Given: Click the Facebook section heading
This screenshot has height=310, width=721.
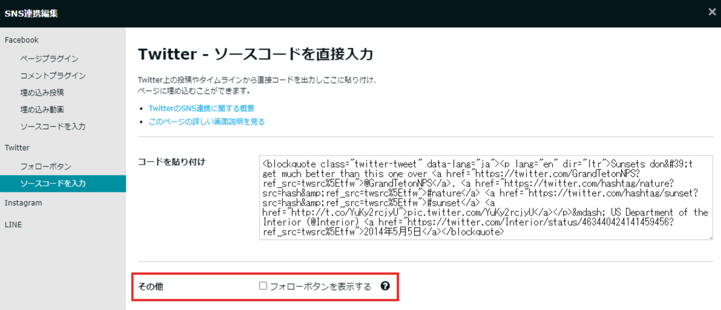Looking at the screenshot, I should coord(22,40).
